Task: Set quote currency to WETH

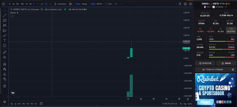Action: (x=99, y=4)
